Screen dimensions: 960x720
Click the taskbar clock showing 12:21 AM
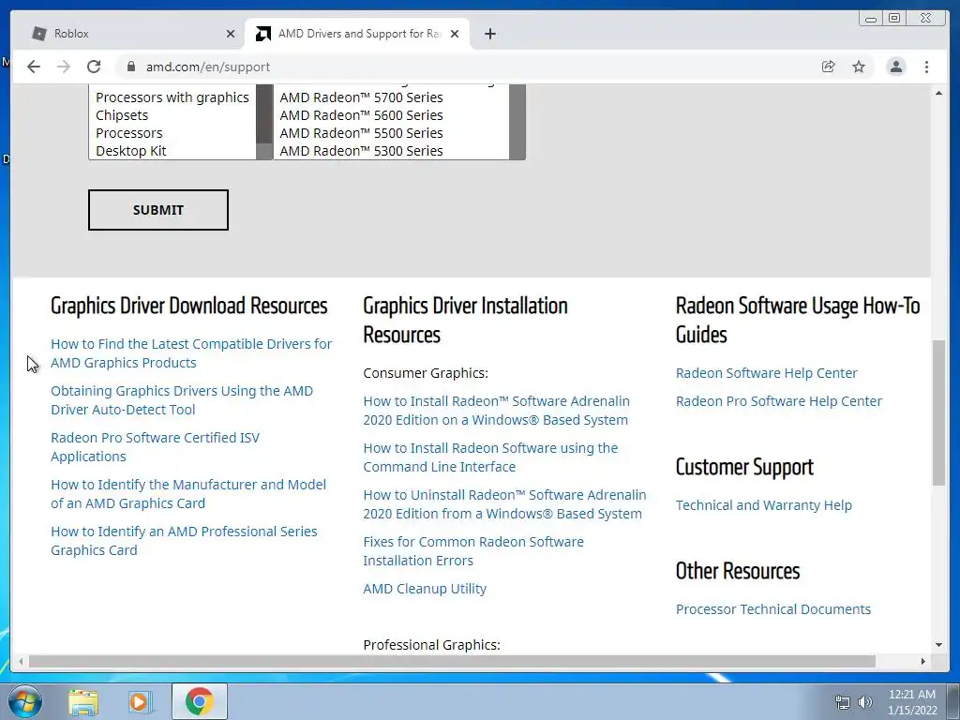click(912, 702)
